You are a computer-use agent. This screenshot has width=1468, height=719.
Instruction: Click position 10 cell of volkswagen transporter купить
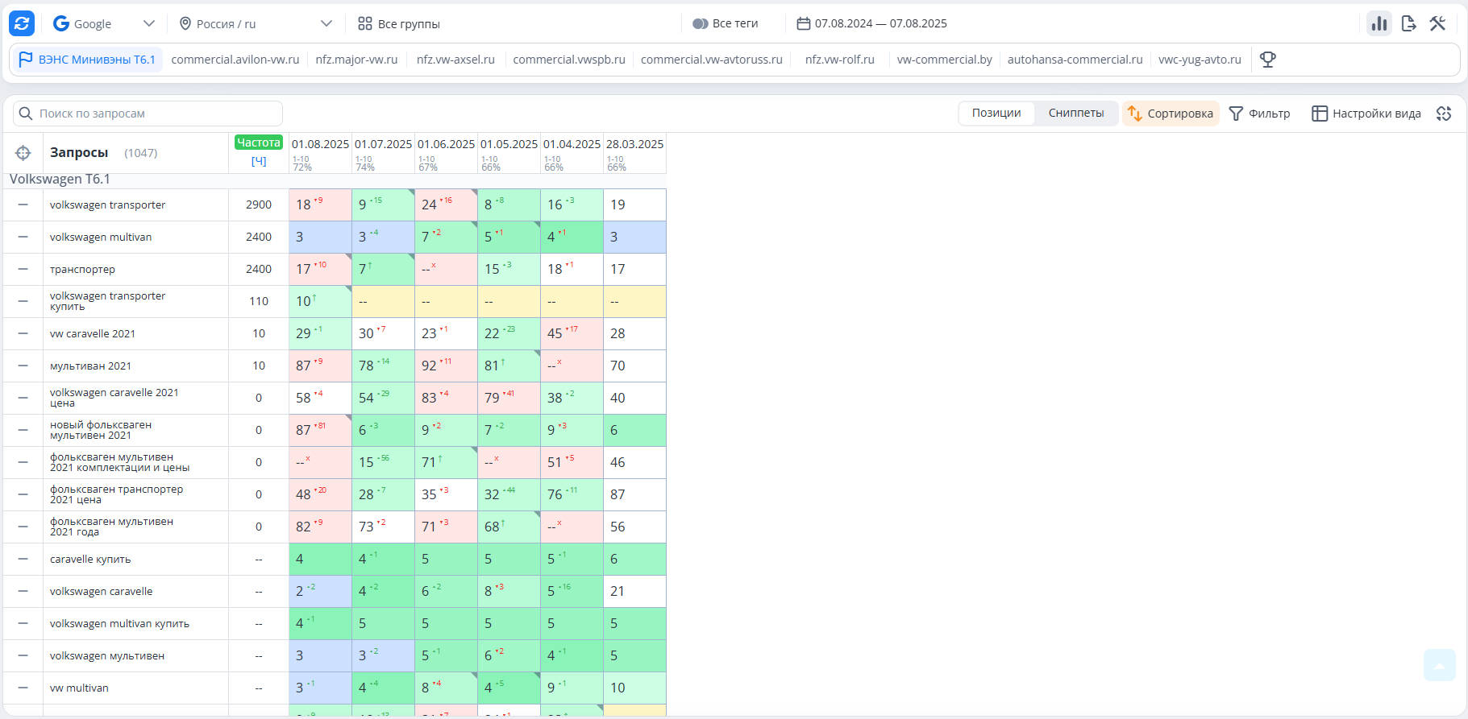click(320, 301)
